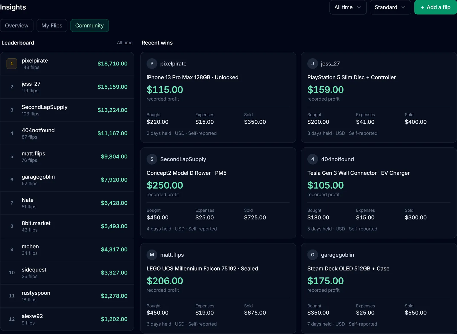Screen dimensions: 457x334
Task: Click the Insights page title
Action: tap(13, 7)
